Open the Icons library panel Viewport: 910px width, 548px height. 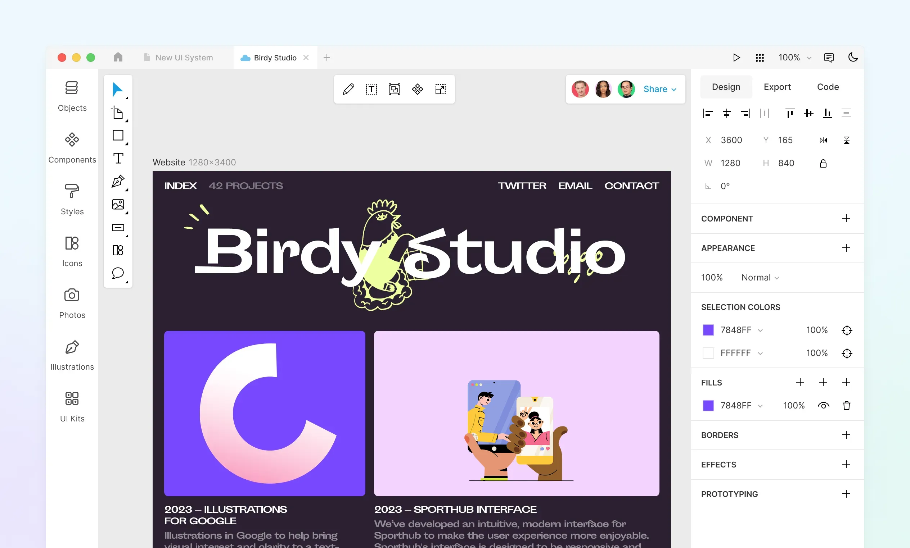click(x=72, y=251)
